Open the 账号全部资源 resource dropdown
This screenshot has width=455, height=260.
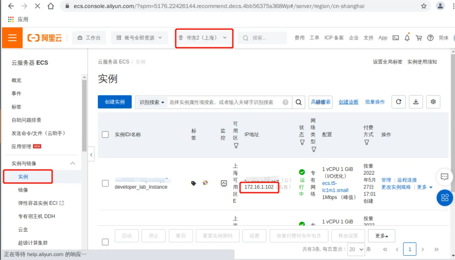(139, 38)
